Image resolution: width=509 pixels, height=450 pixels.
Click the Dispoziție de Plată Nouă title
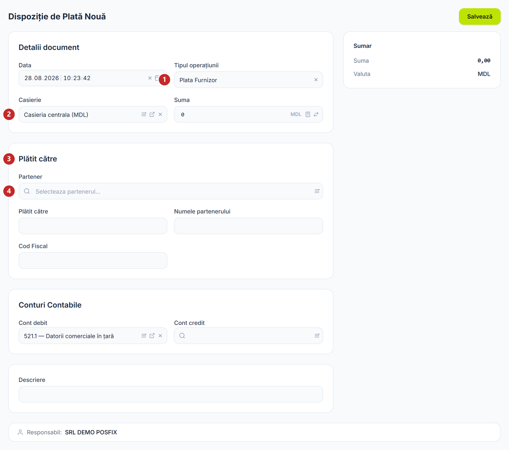pos(57,17)
